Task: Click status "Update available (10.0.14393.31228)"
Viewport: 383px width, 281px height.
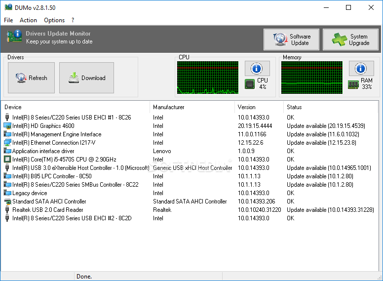Action: (x=330, y=210)
